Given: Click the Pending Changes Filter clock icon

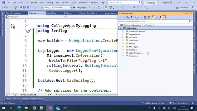Looking at the screenshot, I should (136, 17).
